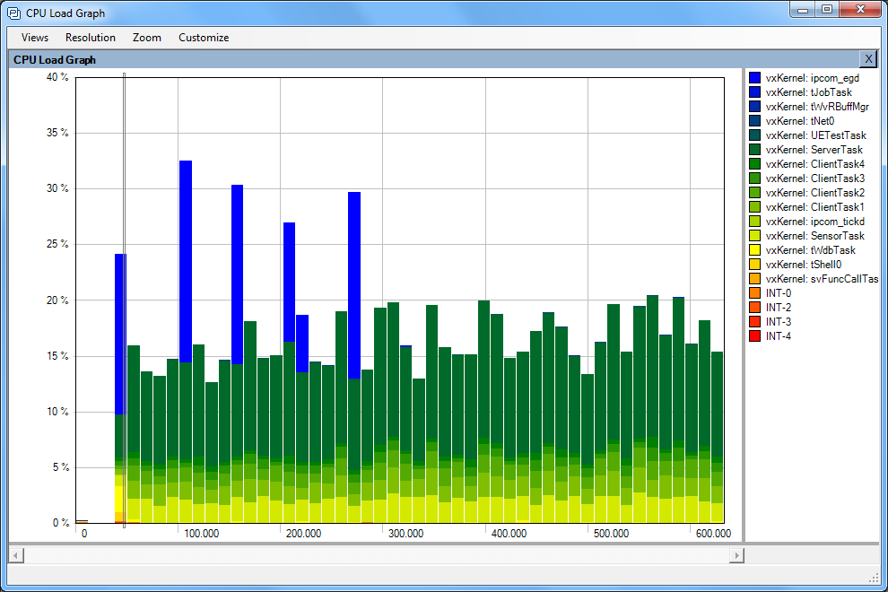Click the CPU Load Graph window icon

14,13
